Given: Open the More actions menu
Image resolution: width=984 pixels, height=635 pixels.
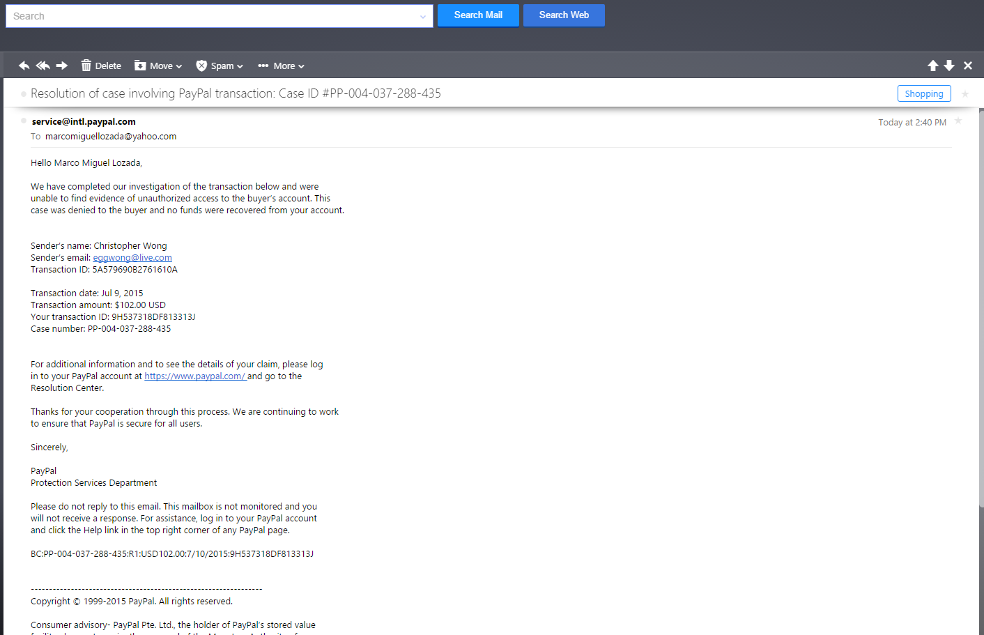Looking at the screenshot, I should 281,66.
